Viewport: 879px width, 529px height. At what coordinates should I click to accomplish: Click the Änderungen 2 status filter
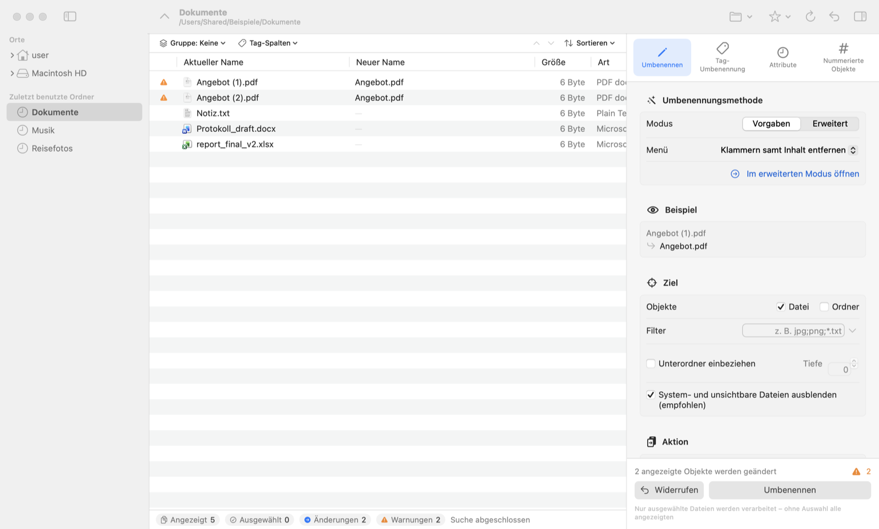point(335,520)
